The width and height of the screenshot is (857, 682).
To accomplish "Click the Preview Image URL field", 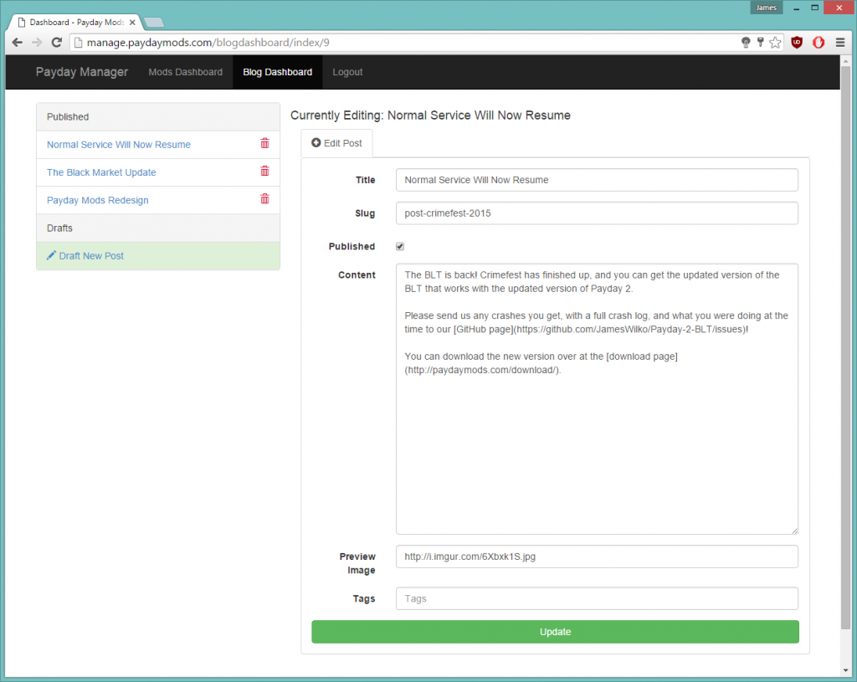I will (597, 556).
